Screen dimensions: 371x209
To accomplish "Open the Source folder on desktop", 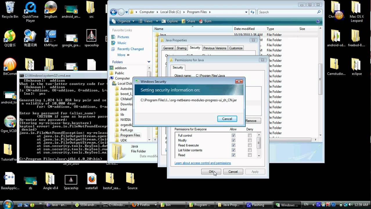I will [x=132, y=181].
